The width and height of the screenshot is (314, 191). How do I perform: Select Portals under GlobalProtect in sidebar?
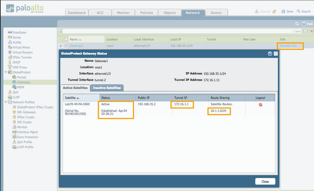point(22,78)
